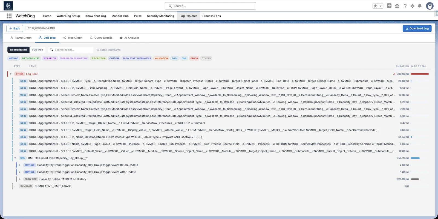This screenshot has height=219, width=438.
Task: Open the Home nav tab
Action: coord(47,16)
